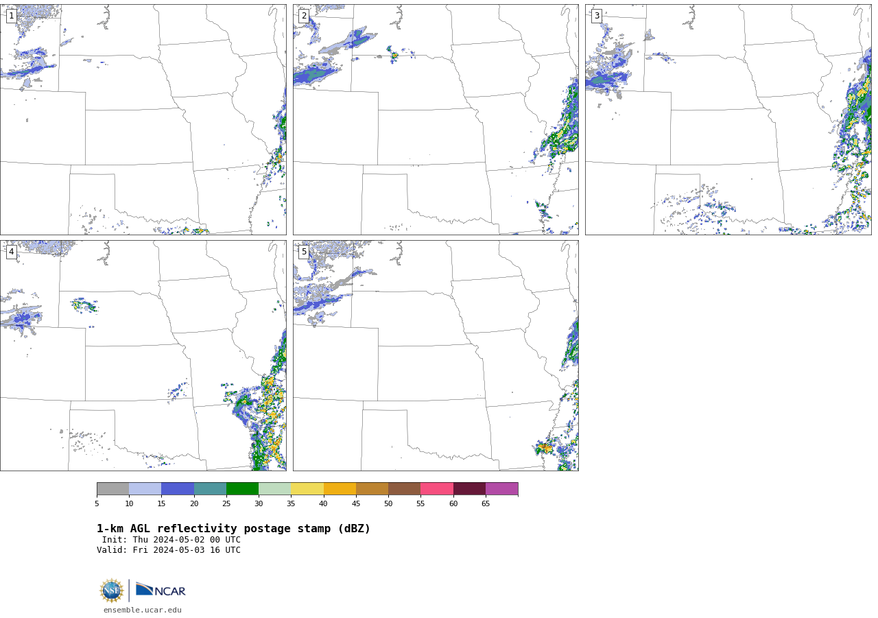Click the brown 50-55 dBZ color swatch

pyautogui.click(x=404, y=489)
